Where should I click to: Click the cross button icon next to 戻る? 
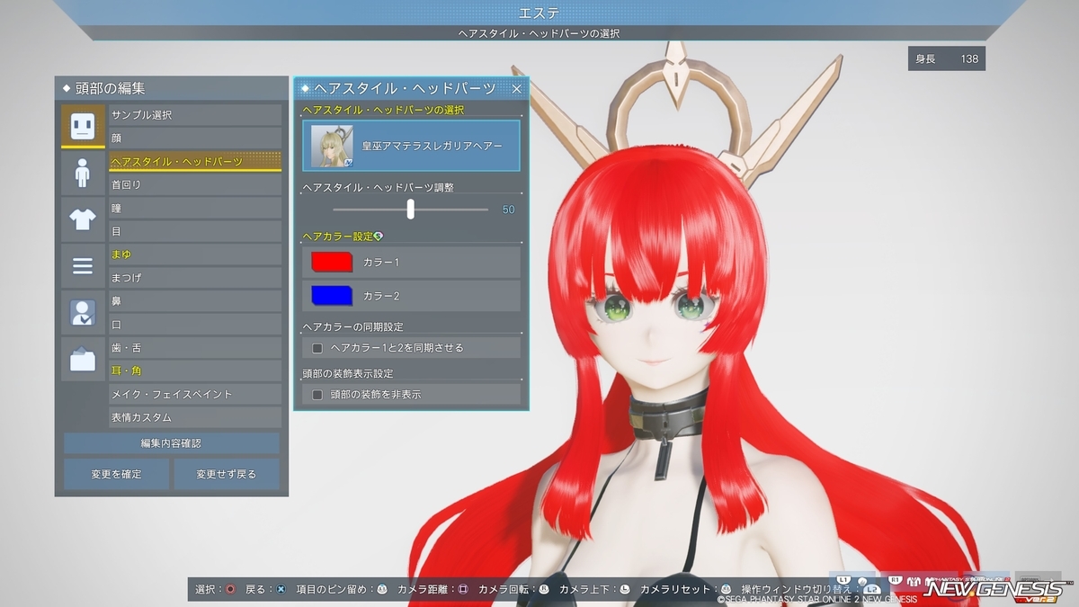[x=281, y=589]
